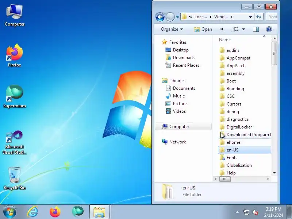This screenshot has width=292, height=219.
Task: Click vertical scrollbar down arrow
Action: (x=274, y=173)
